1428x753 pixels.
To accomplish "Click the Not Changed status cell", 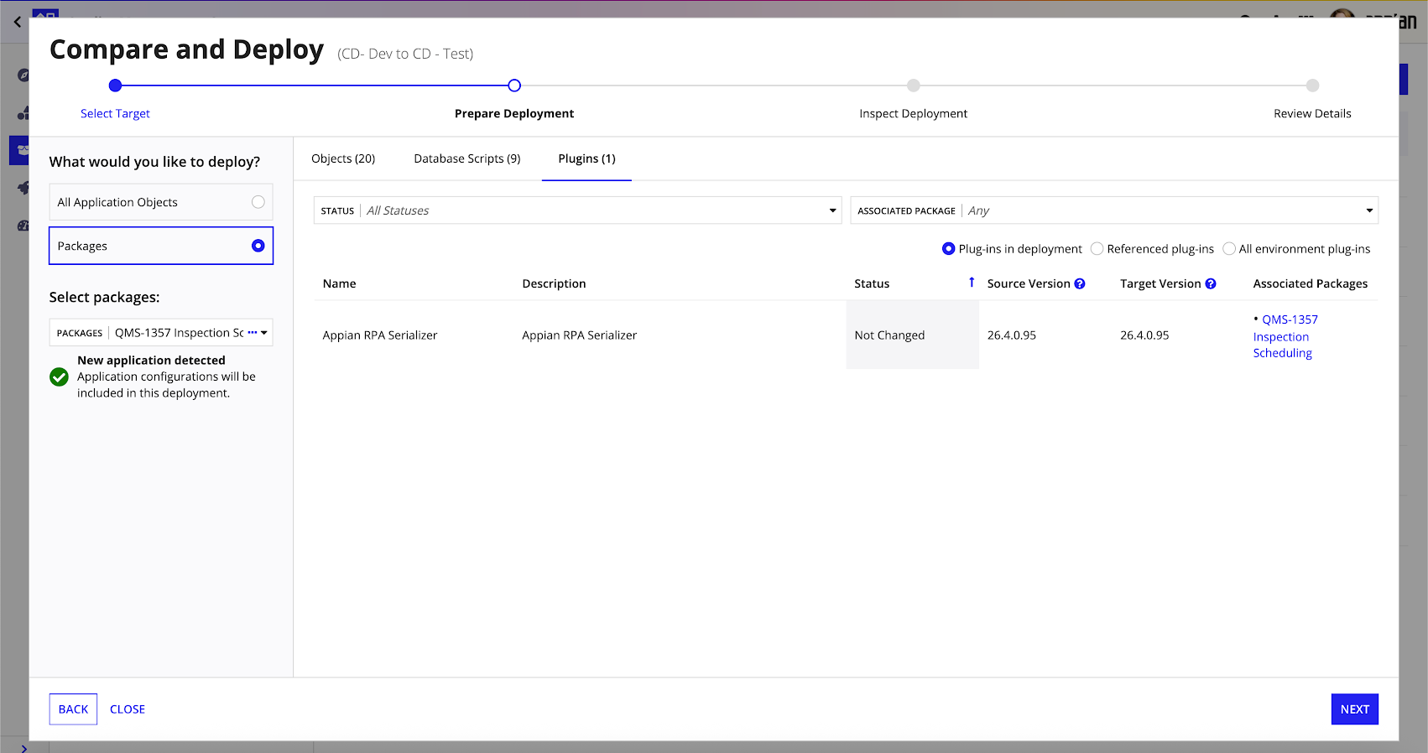I will click(x=913, y=335).
